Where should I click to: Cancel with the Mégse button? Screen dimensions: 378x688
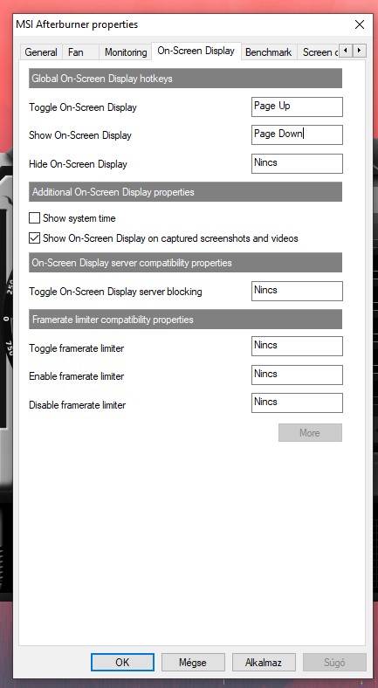[x=193, y=662]
